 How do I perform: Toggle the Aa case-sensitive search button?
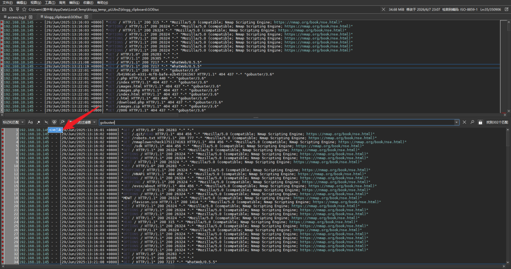click(30, 122)
